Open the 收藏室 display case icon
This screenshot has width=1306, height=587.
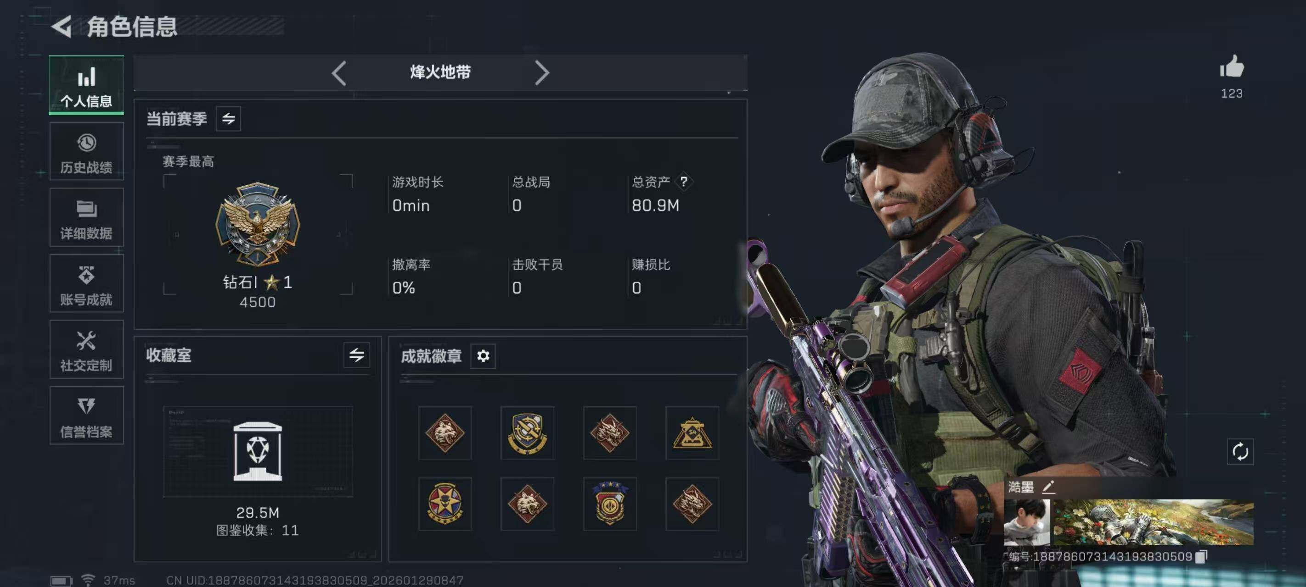[x=258, y=451]
